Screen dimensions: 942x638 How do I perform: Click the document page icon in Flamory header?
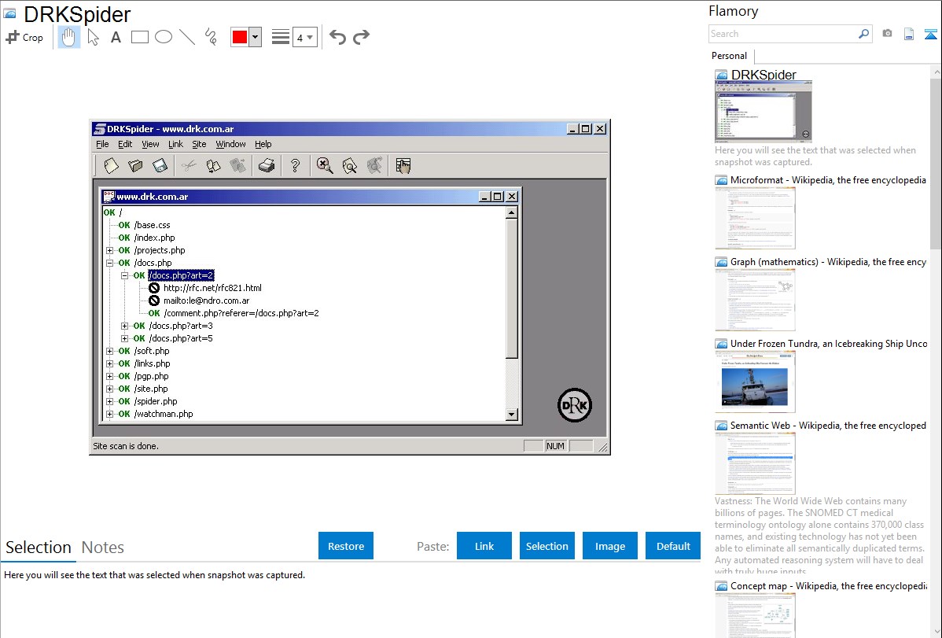(x=909, y=34)
